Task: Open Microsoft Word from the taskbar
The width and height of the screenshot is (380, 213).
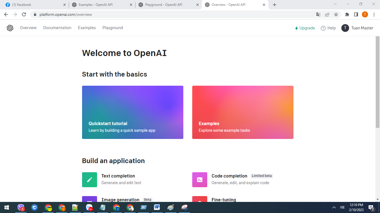Action: 157,207
